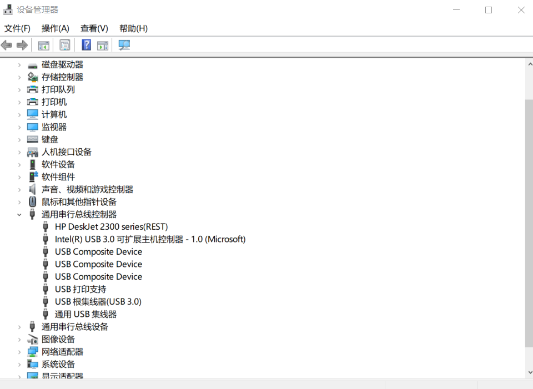This screenshot has height=389, width=533.
Task: Collapse the 通用串行总线控制器 category
Action: (19, 214)
